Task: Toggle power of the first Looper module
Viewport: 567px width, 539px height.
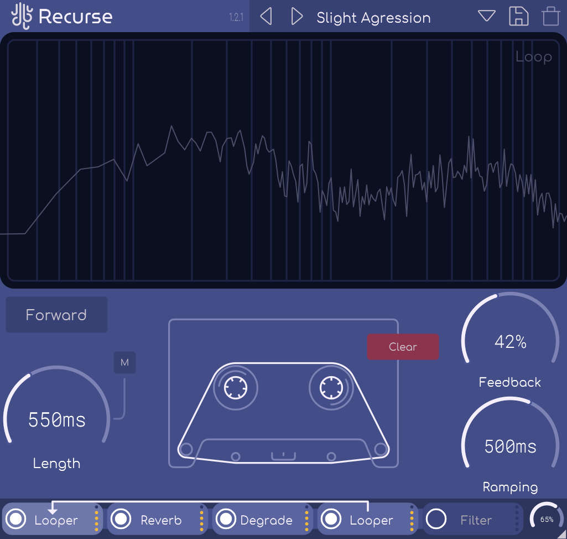Action: (15, 519)
